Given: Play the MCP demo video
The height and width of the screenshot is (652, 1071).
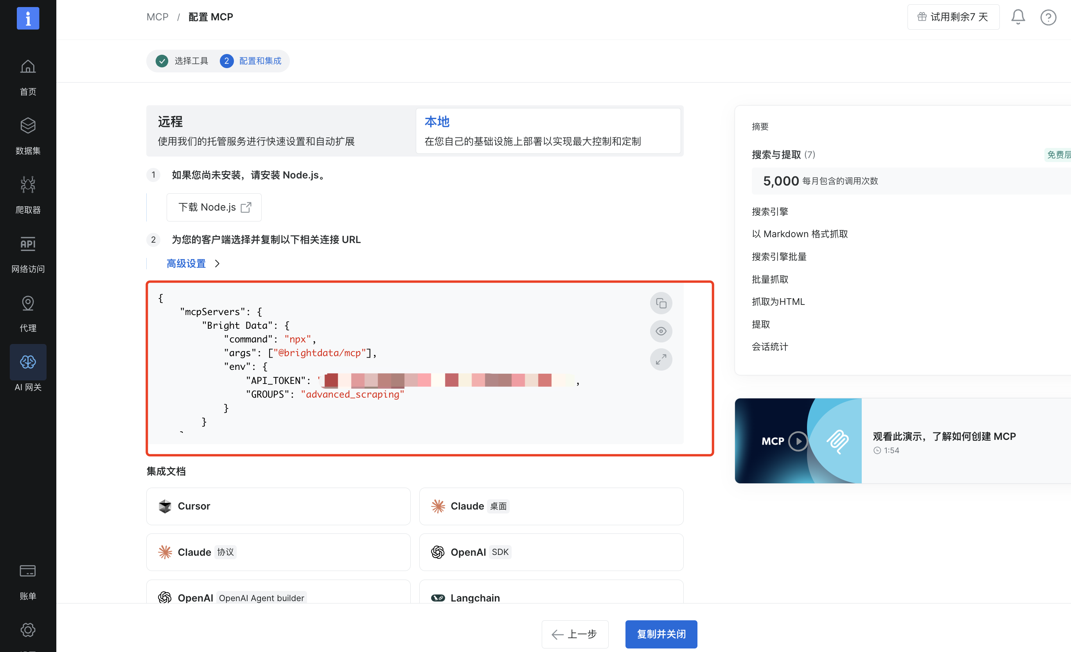Looking at the screenshot, I should tap(798, 441).
